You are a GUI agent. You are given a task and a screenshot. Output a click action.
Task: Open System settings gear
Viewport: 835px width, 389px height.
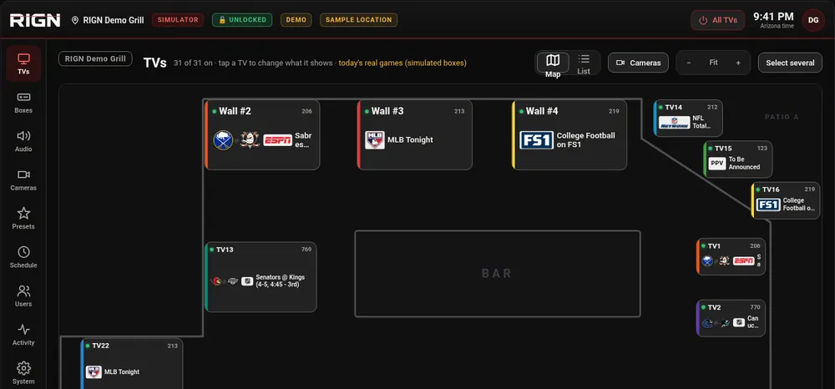(x=23, y=368)
